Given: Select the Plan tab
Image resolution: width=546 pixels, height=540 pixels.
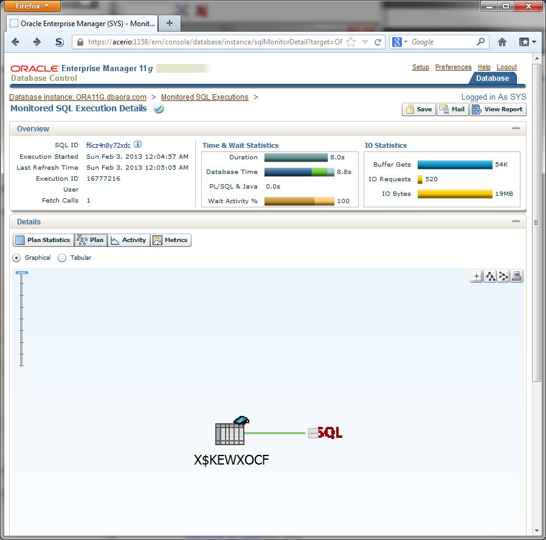Looking at the screenshot, I should pos(91,240).
